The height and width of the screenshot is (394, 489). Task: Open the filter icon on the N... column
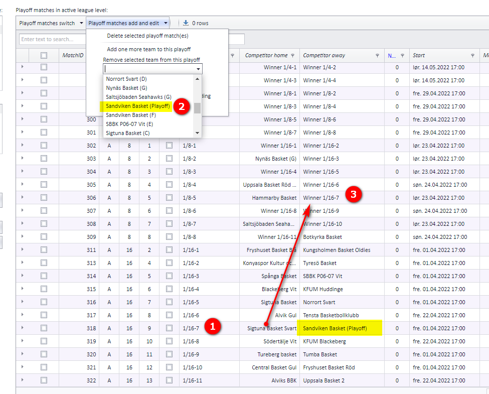point(403,55)
